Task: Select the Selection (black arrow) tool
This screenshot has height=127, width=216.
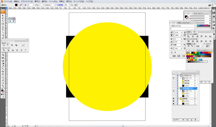Action: click(x=3, y=15)
